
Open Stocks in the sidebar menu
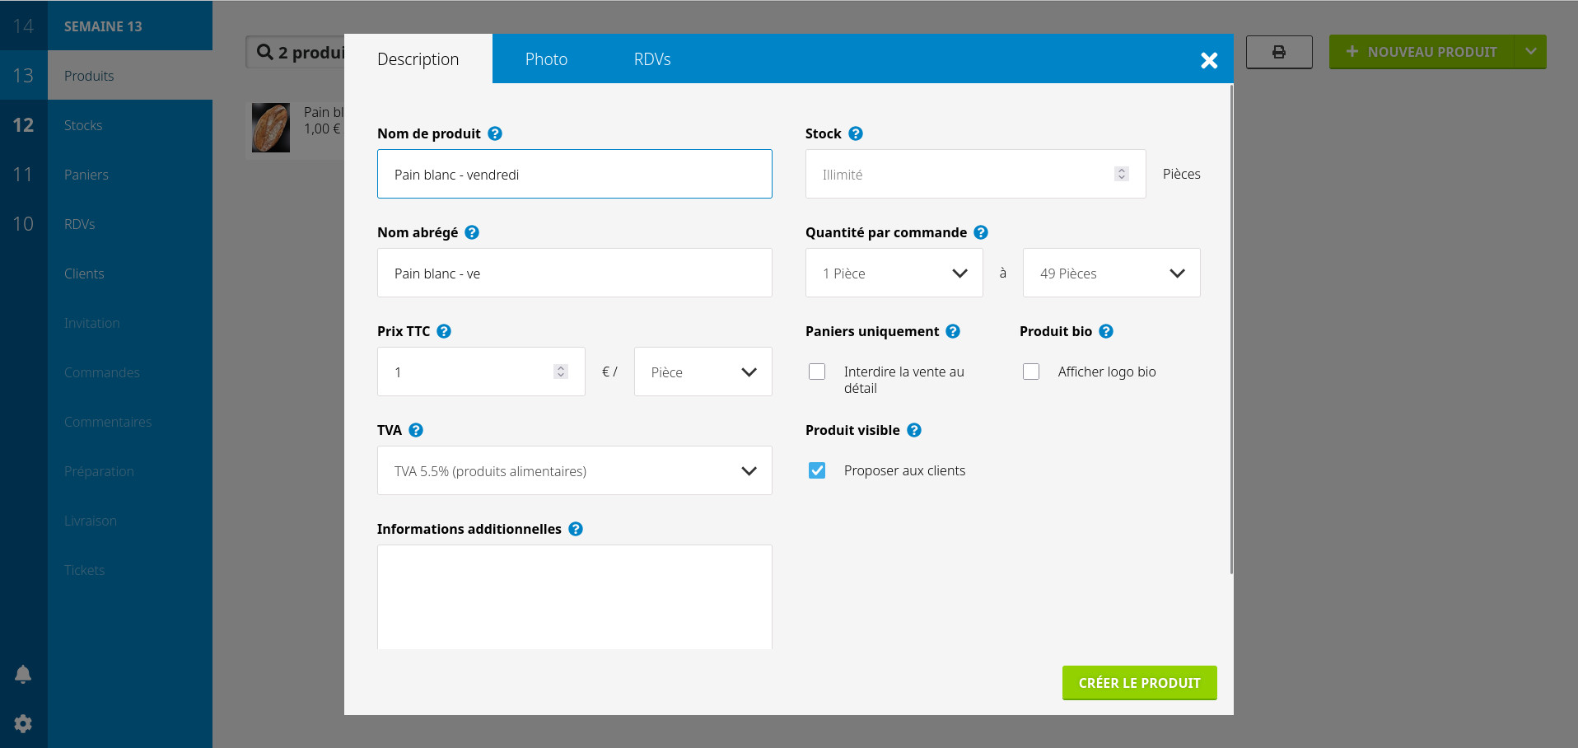(83, 125)
